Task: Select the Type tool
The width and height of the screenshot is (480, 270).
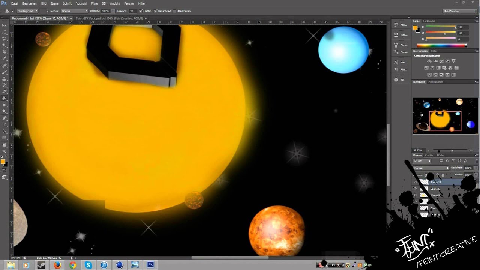Action: [x=4, y=124]
